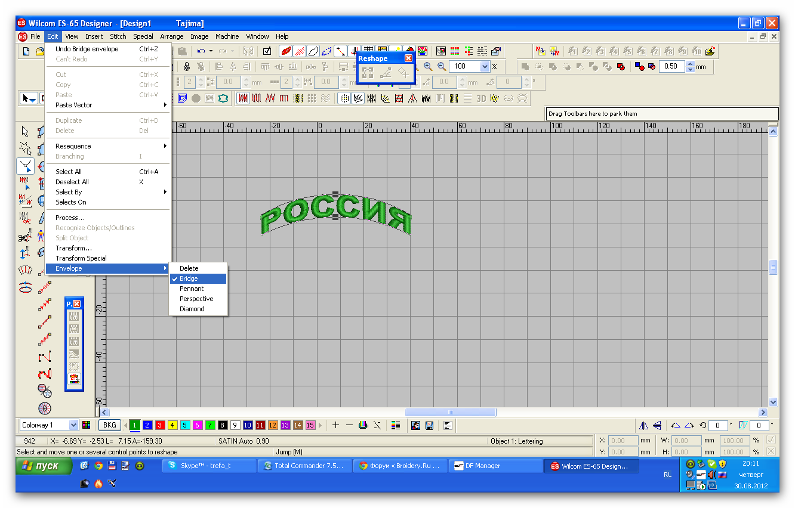Screen dimensions: 795x508
Task: Choose Perspective from the Envelope submenu
Action: point(196,299)
